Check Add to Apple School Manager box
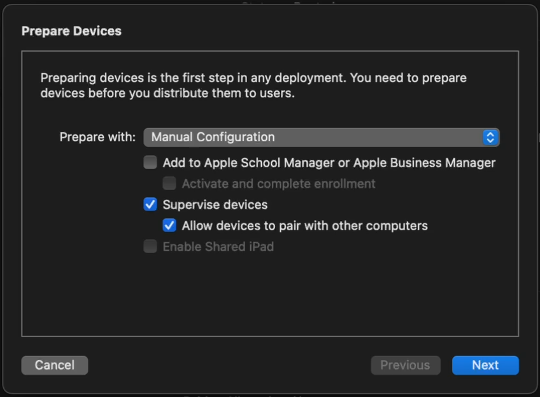 coord(150,162)
